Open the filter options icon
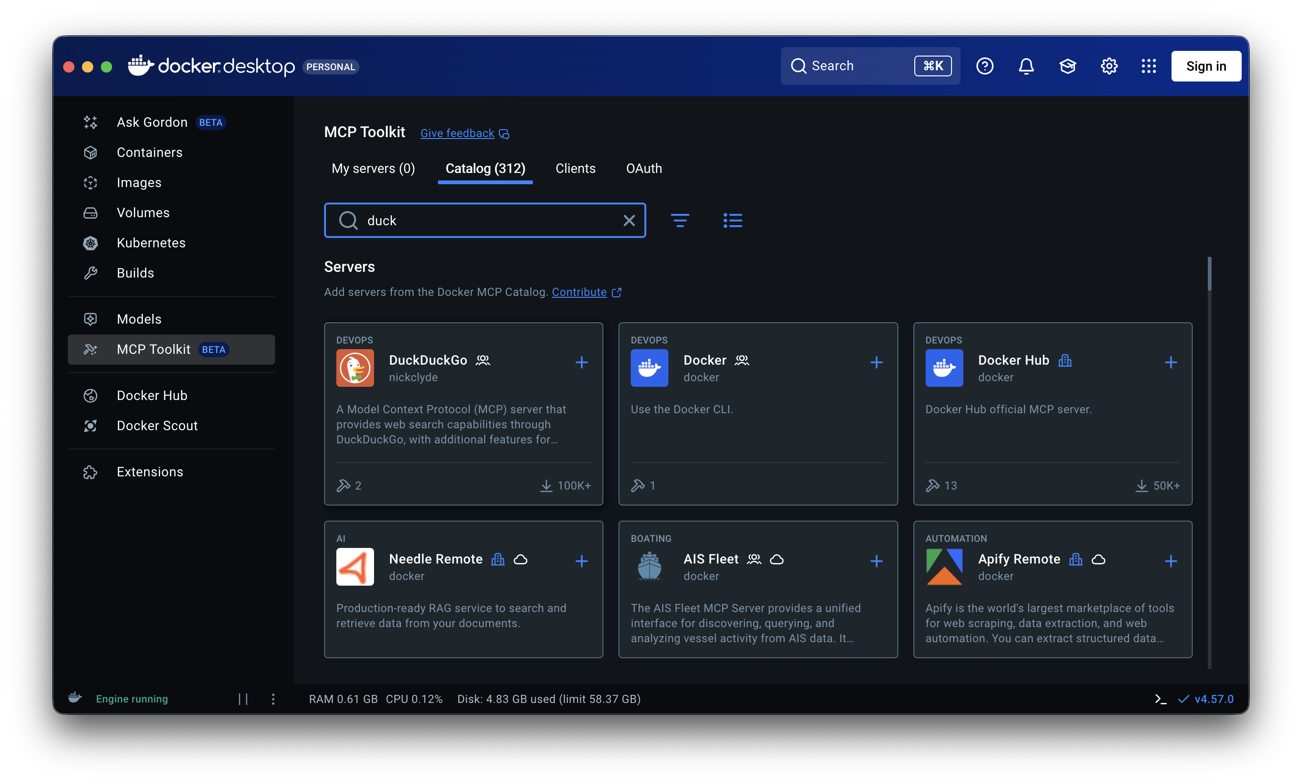 pyautogui.click(x=680, y=220)
